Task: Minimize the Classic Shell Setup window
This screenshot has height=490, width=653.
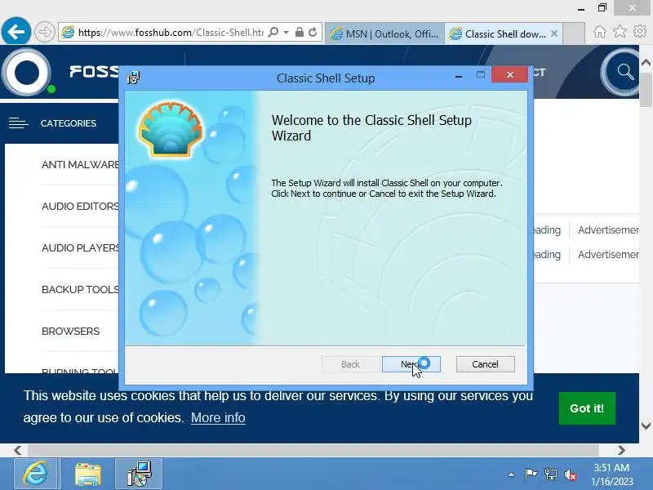Action: click(x=459, y=75)
